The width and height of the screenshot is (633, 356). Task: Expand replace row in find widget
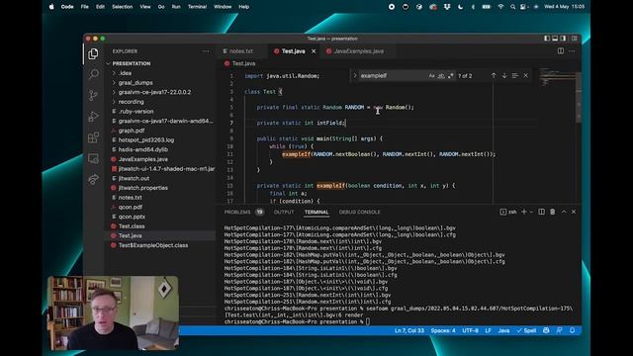355,75
